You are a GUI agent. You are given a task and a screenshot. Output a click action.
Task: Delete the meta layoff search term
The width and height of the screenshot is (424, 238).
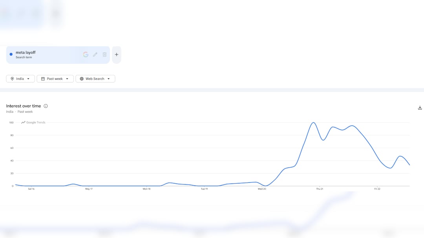click(x=105, y=55)
